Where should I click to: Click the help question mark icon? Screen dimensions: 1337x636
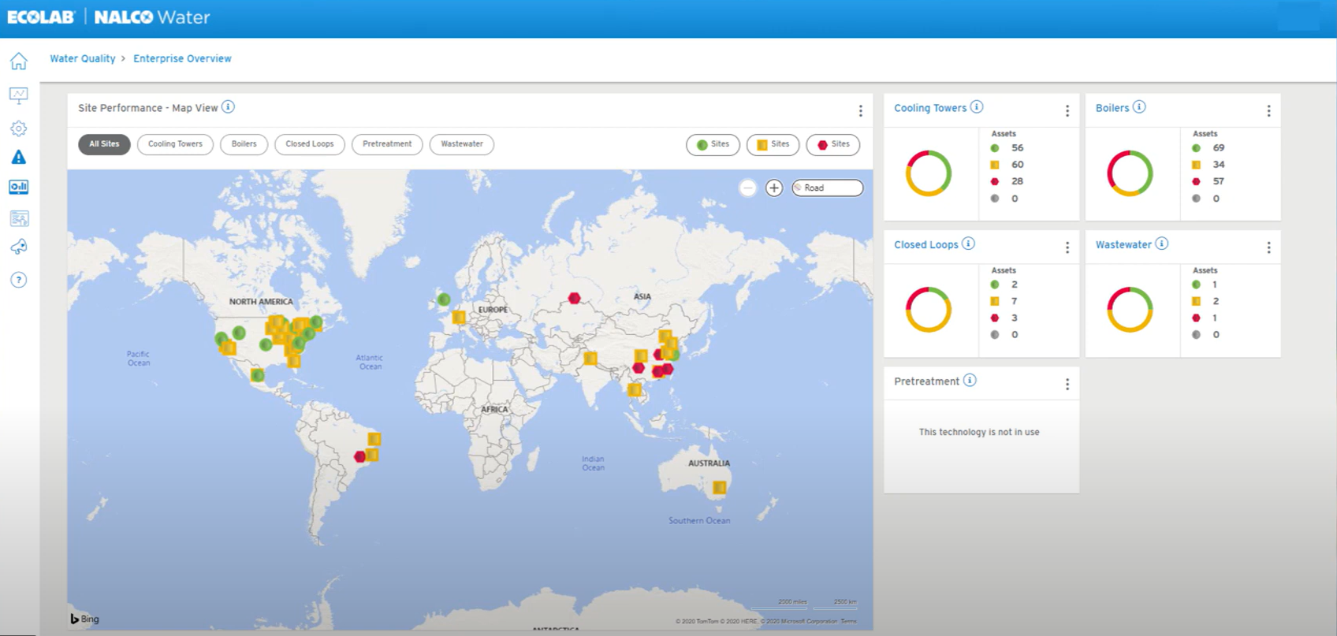pos(19,280)
